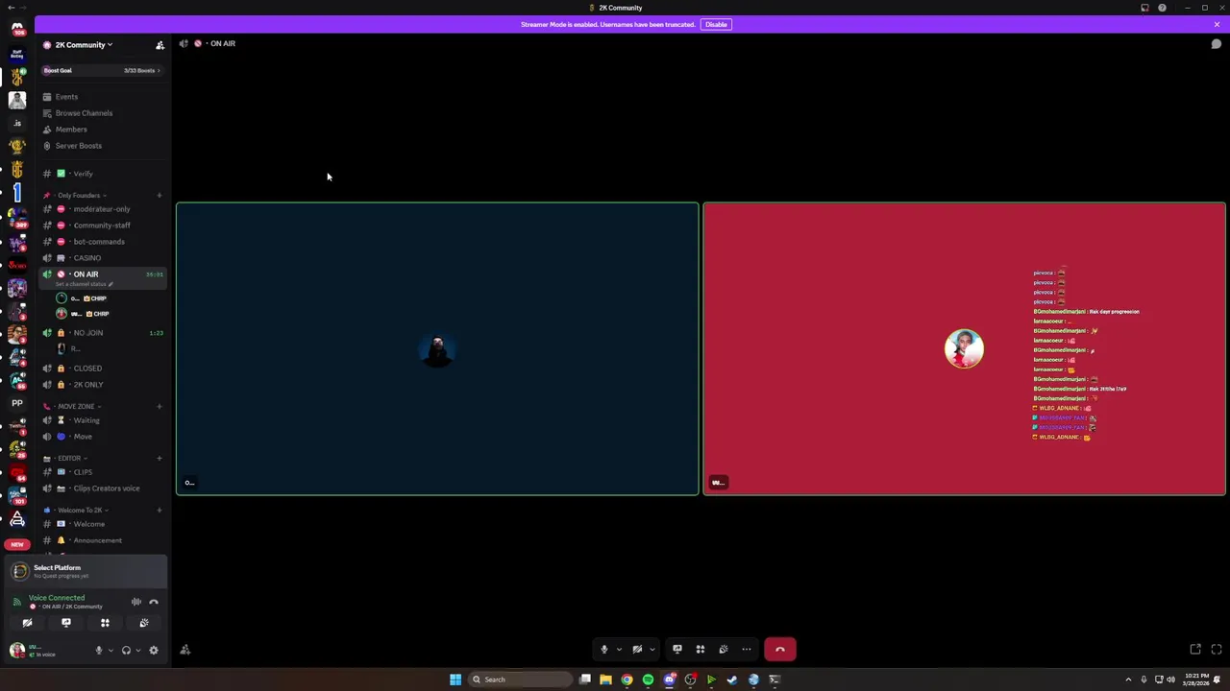
Task: Open more options in call bar
Action: coord(747,650)
